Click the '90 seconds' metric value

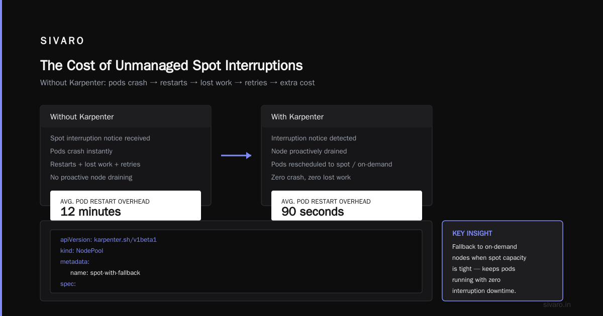313,212
